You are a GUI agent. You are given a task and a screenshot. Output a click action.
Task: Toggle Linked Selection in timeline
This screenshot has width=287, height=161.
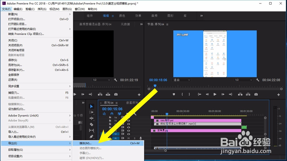(119, 114)
